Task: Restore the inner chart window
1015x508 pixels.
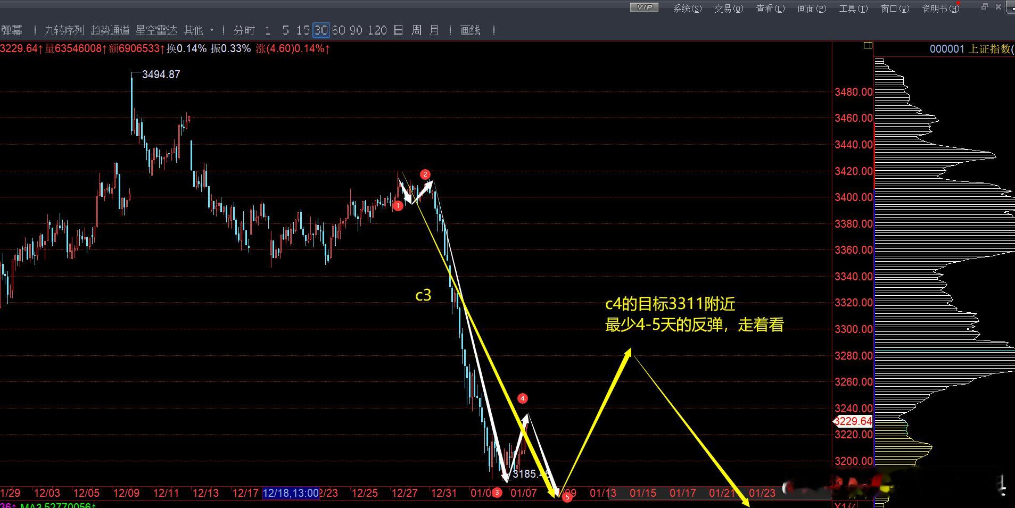Action: point(984,7)
